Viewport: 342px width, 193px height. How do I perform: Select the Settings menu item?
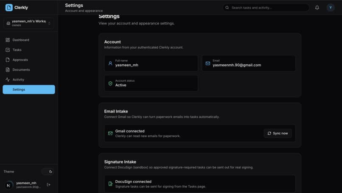tap(29, 89)
